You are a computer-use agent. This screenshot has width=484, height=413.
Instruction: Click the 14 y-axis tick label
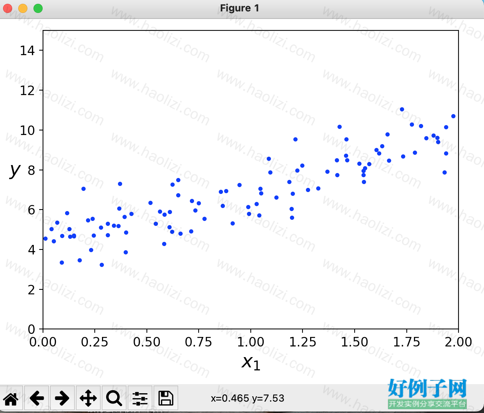(27, 51)
